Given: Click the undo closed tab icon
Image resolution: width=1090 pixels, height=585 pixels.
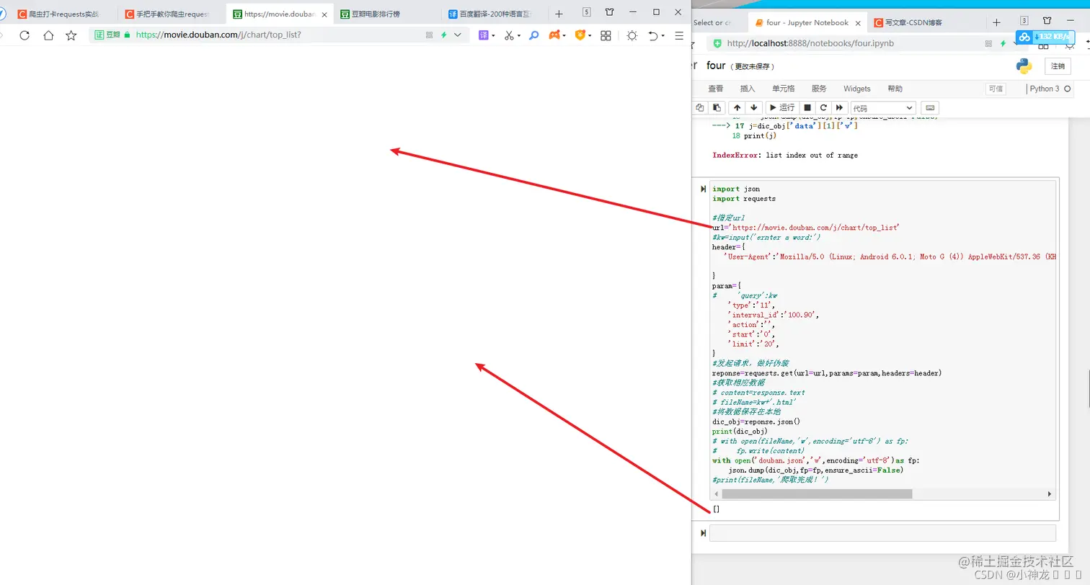Looking at the screenshot, I should click(652, 35).
